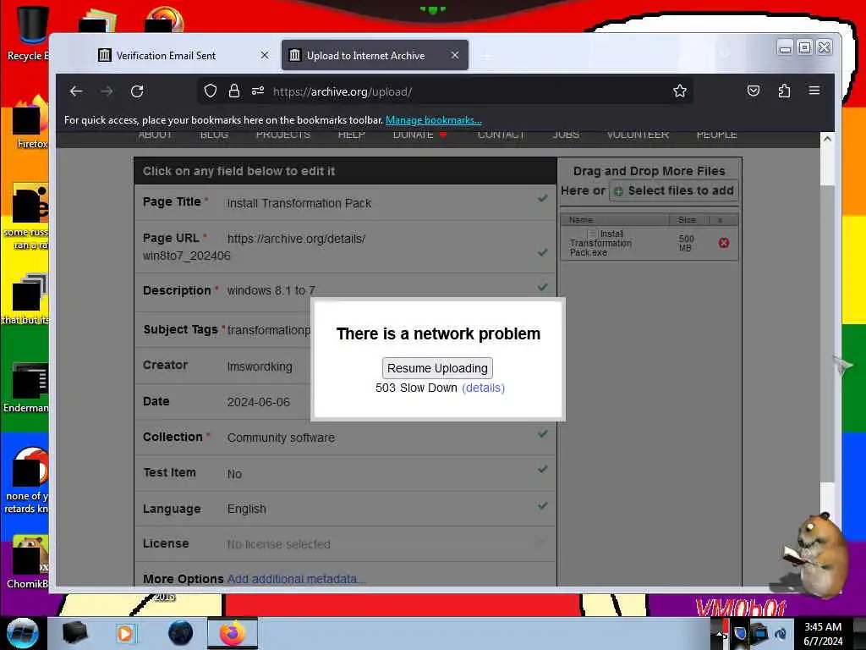This screenshot has width=866, height=650.
Task: Edit the Date field 2024-06-06
Action: pos(259,402)
